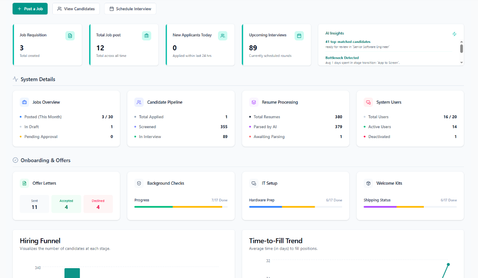Click the Jobs Overview briefcase icon

click(x=24, y=102)
